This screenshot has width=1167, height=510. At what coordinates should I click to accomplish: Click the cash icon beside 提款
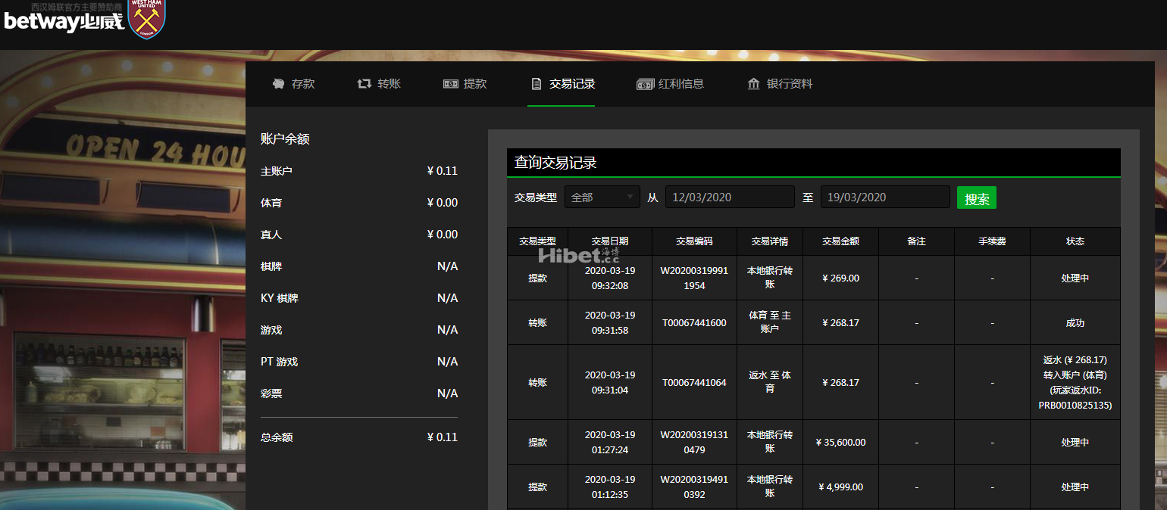tap(451, 84)
